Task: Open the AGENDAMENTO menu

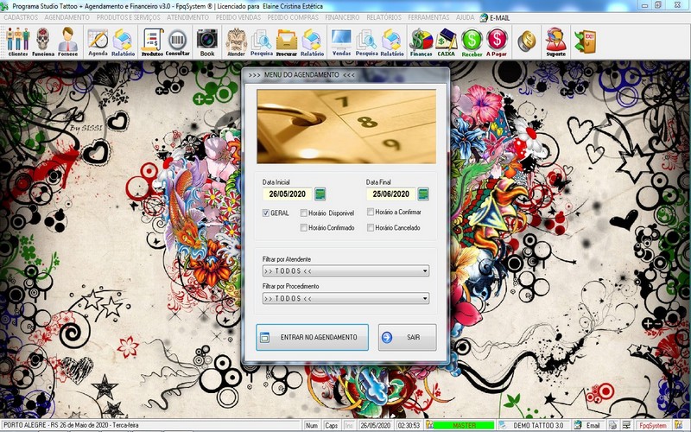Action: (x=67, y=17)
